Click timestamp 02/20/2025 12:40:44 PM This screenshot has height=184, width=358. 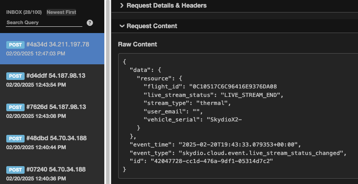(36, 147)
